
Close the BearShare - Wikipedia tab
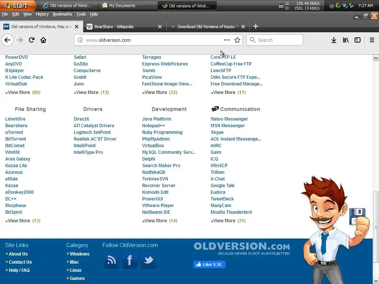pyautogui.click(x=160, y=27)
